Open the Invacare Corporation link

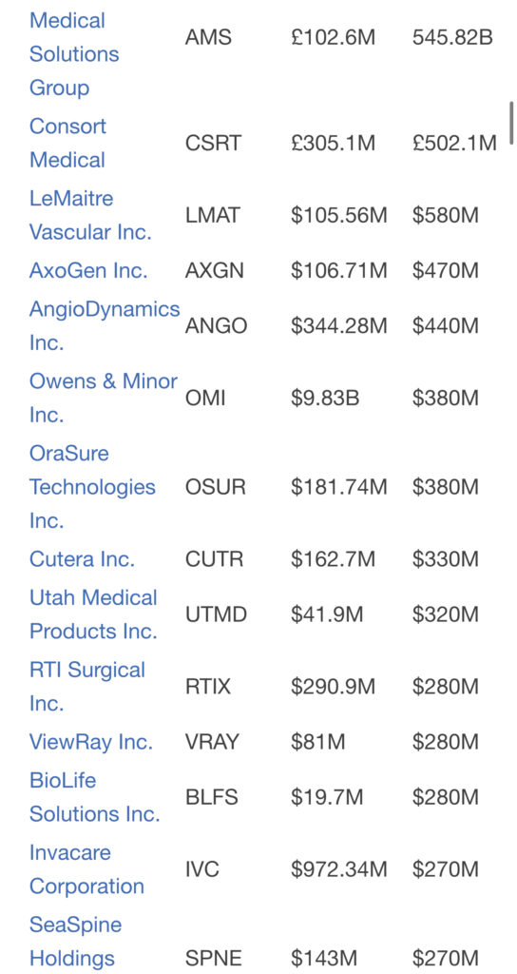point(86,869)
